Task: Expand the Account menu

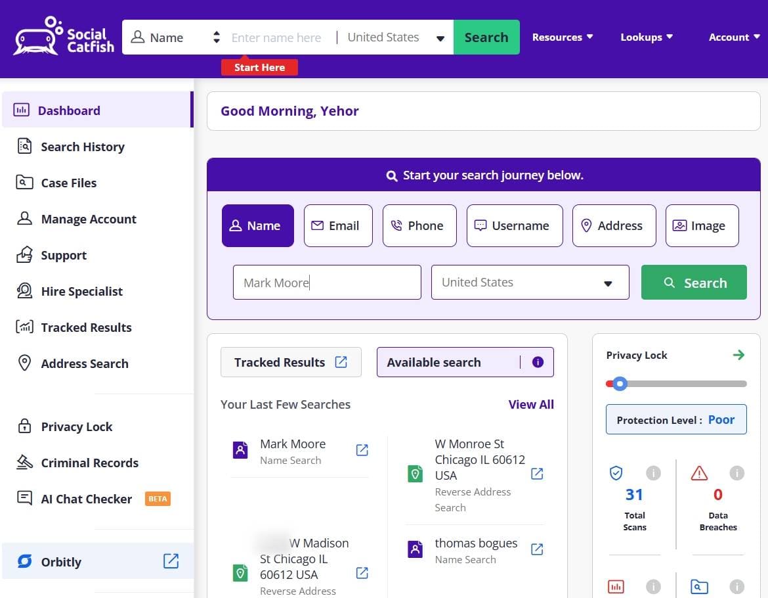Action: pyautogui.click(x=735, y=37)
